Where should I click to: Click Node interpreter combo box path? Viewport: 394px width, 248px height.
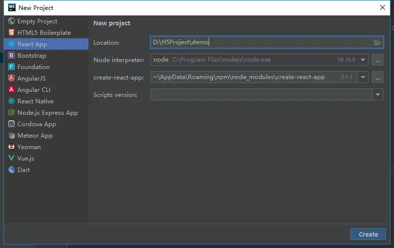click(x=259, y=60)
